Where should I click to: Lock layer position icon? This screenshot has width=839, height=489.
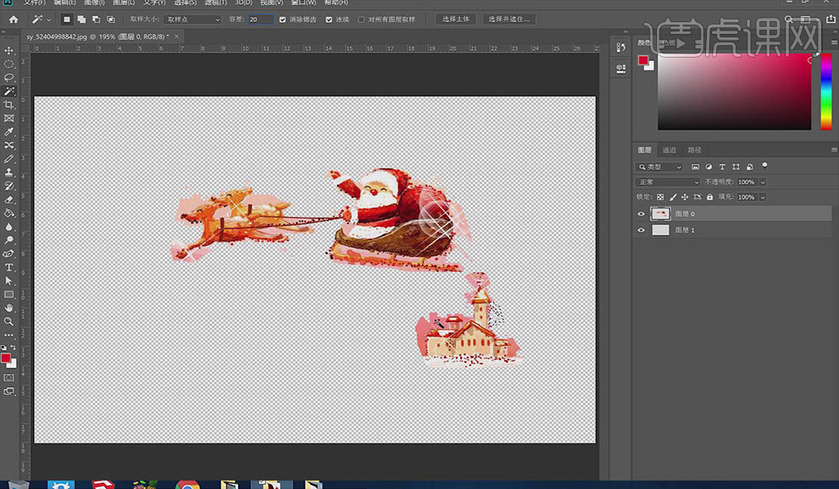[685, 197]
